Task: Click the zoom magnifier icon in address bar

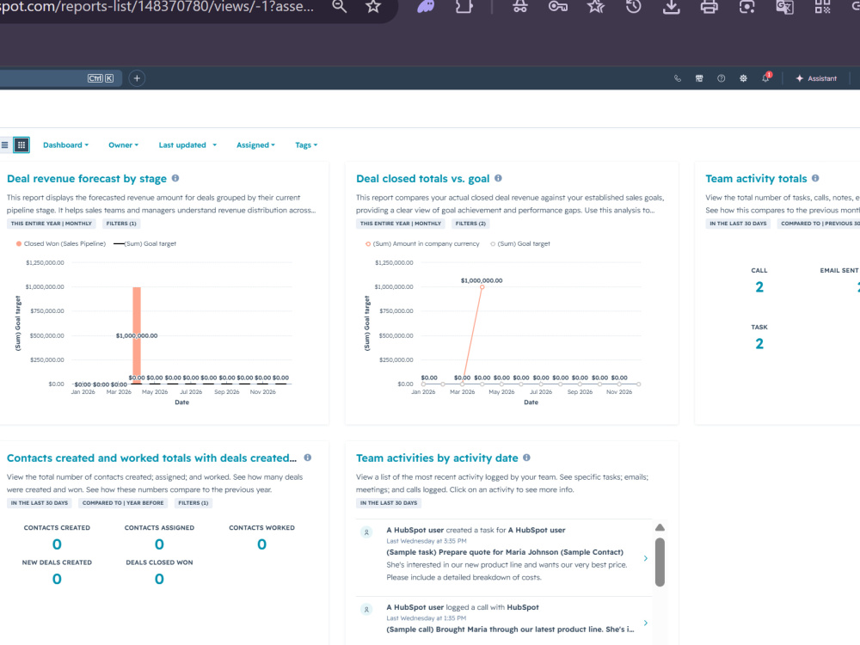Action: pos(340,7)
